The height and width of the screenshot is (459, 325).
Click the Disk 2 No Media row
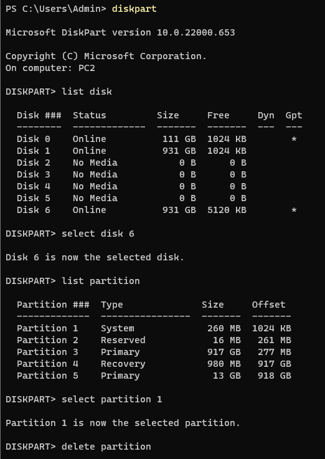pos(131,163)
